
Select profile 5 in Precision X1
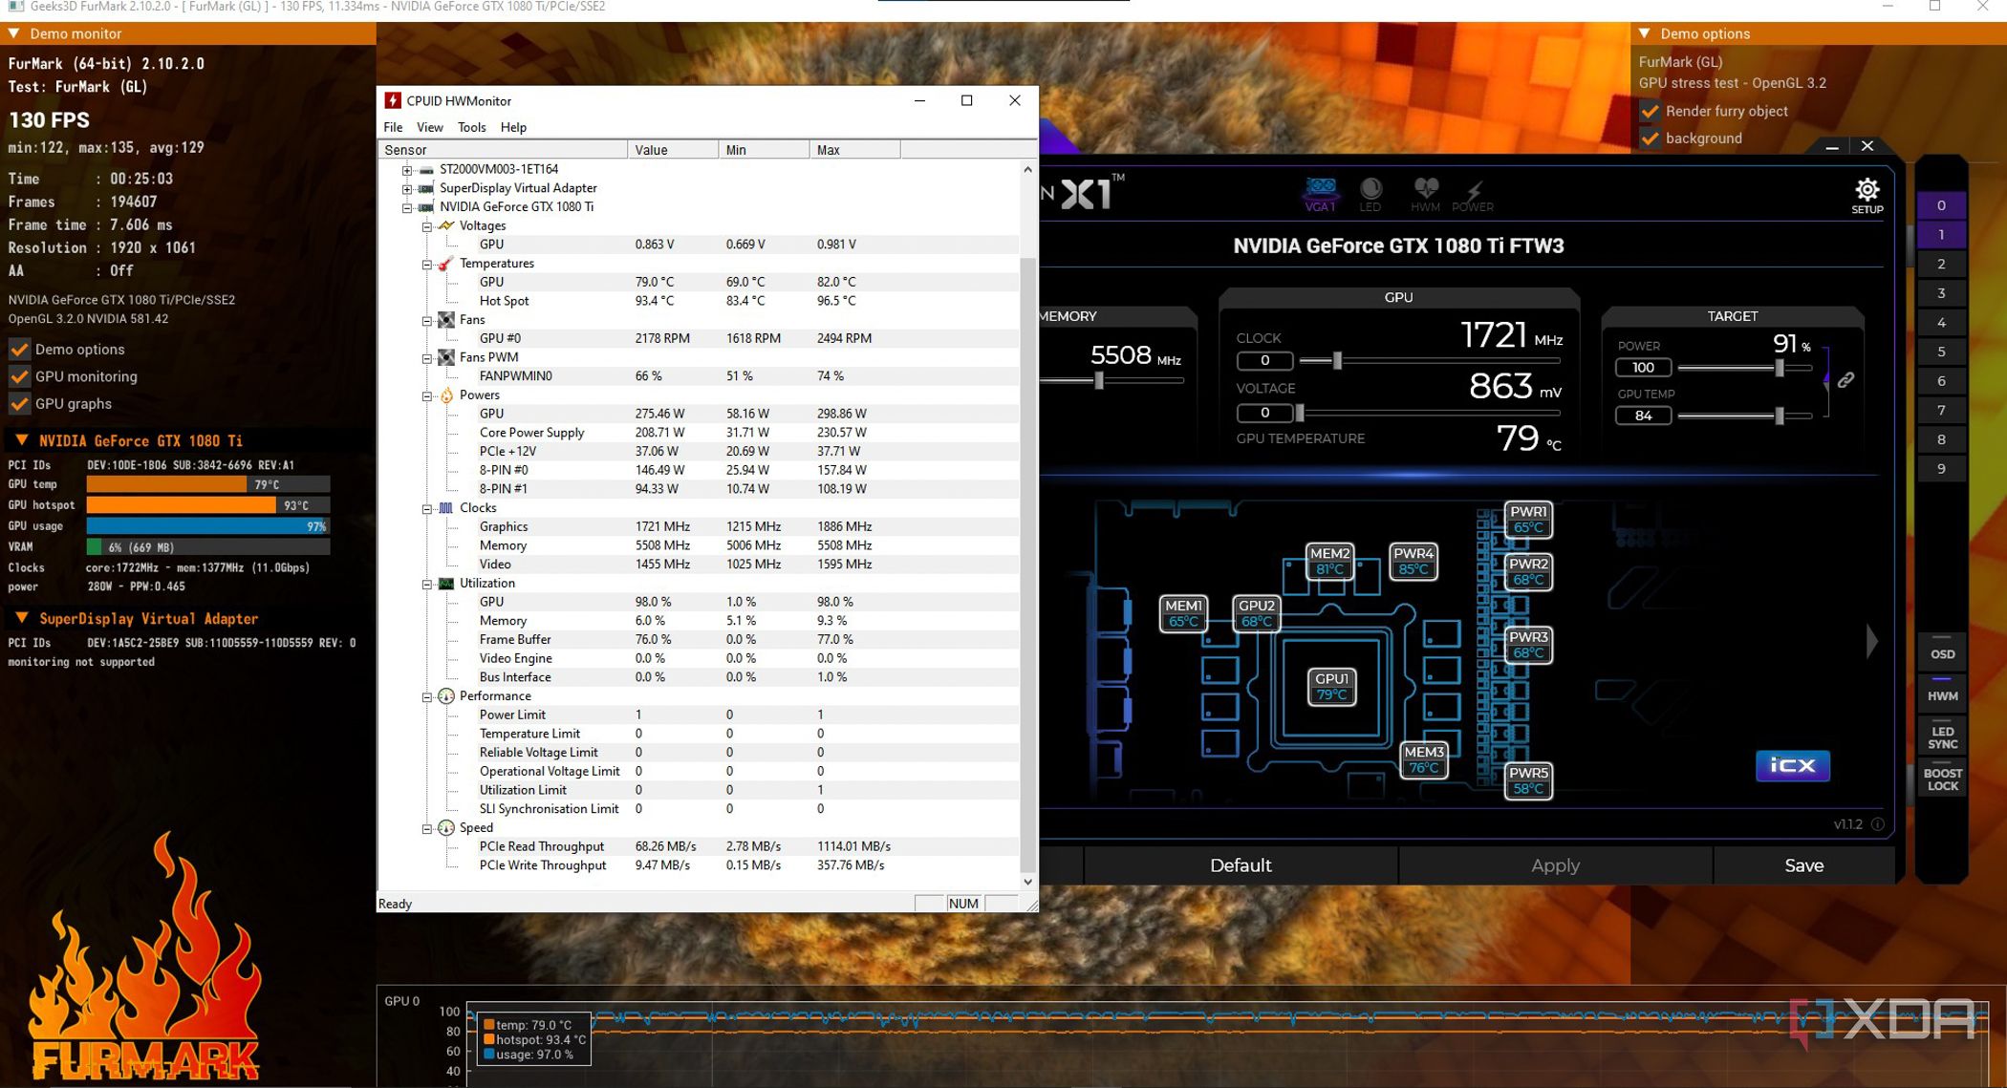tap(1941, 352)
